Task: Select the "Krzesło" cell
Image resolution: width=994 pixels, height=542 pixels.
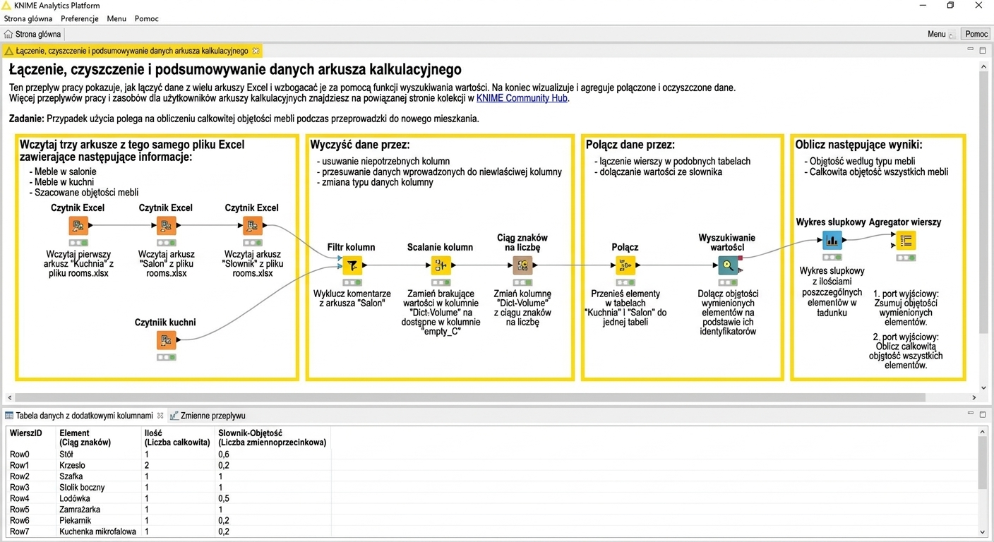Action: 72,466
